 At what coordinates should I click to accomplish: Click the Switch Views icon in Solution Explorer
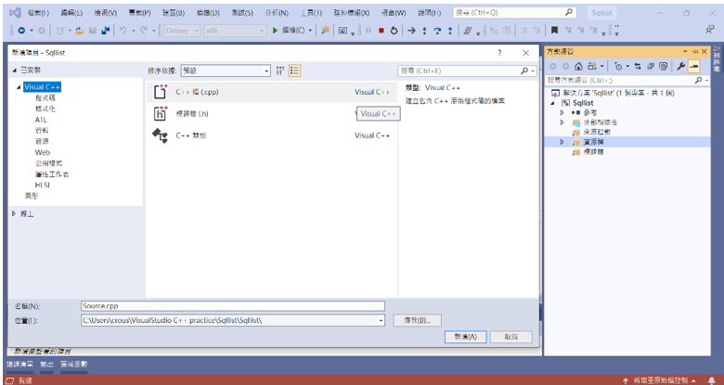point(591,67)
